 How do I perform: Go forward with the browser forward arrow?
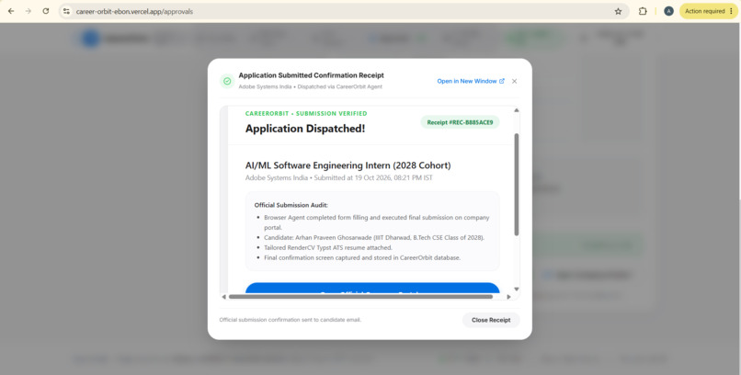[28, 11]
